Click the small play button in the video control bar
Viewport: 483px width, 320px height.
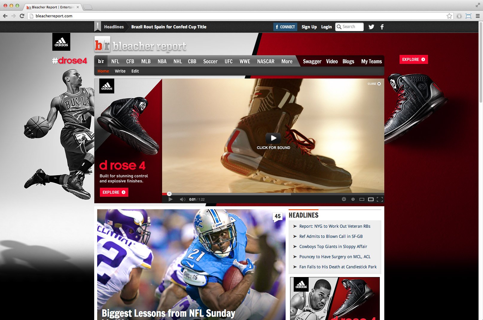(x=170, y=199)
